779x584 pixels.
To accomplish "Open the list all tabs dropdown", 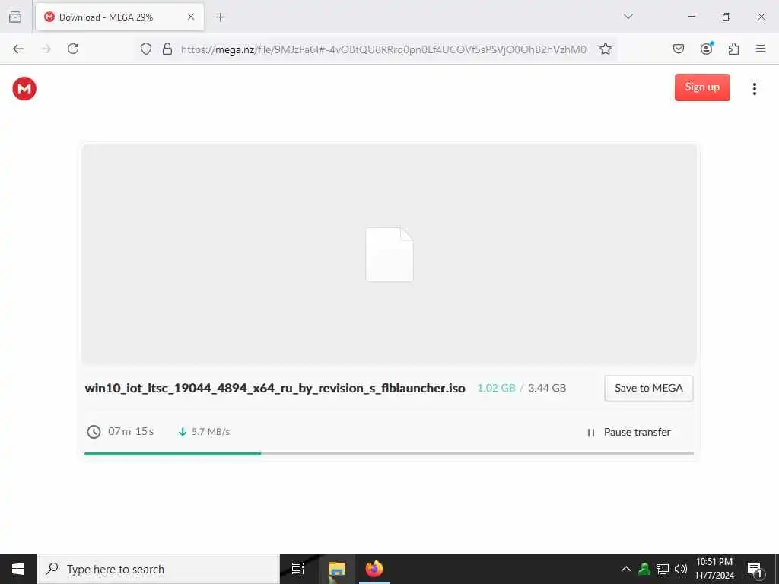I will pos(628,17).
